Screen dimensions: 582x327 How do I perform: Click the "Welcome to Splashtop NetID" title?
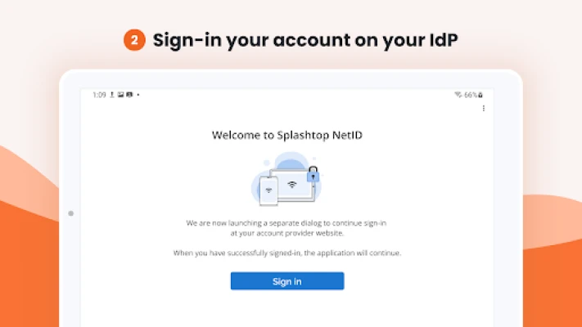point(286,135)
